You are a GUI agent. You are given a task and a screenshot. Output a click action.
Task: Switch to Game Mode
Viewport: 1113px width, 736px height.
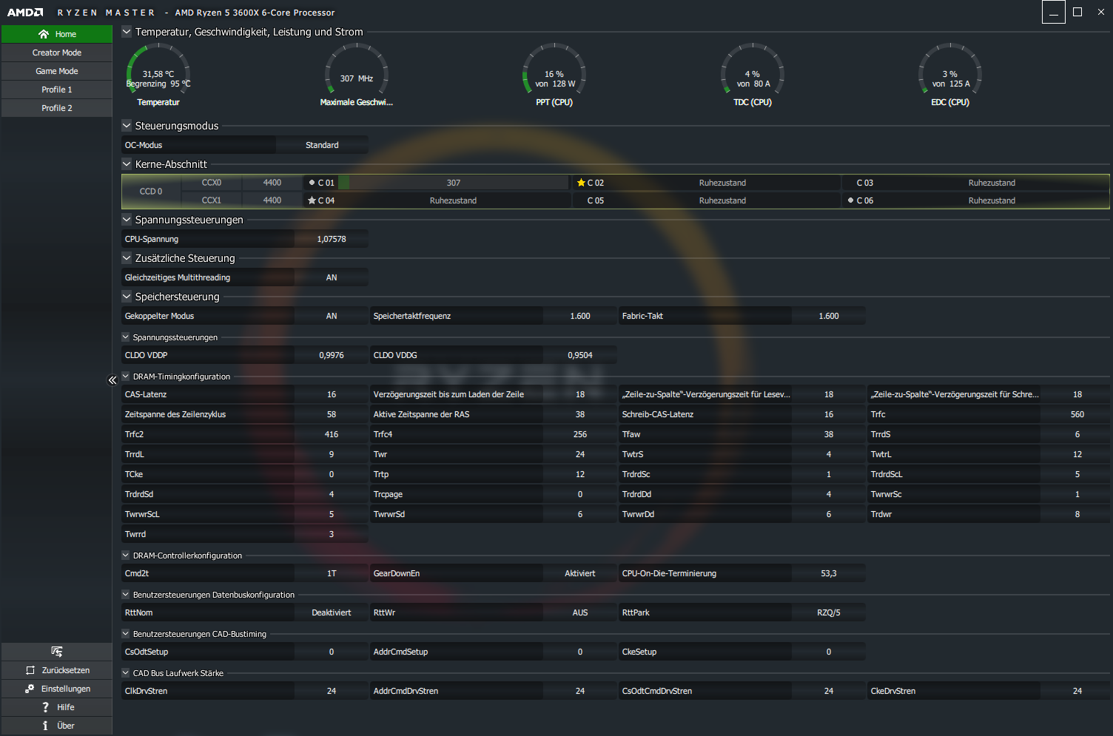tap(57, 71)
